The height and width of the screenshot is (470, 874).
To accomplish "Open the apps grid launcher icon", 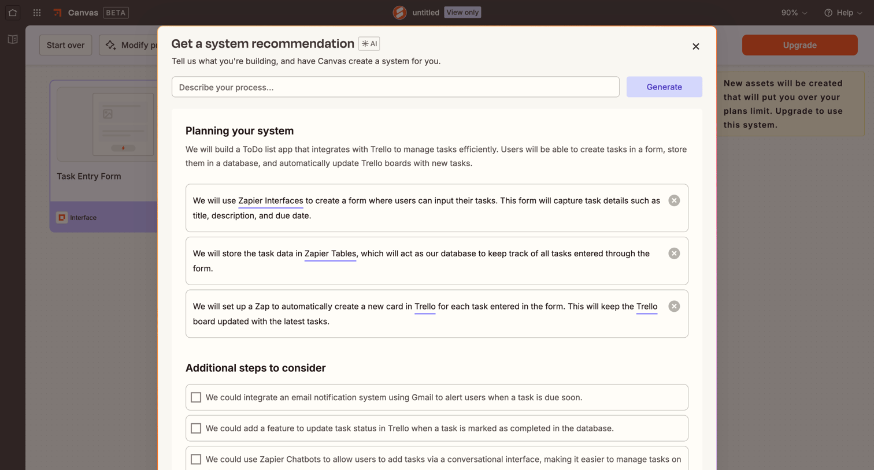I will (37, 12).
